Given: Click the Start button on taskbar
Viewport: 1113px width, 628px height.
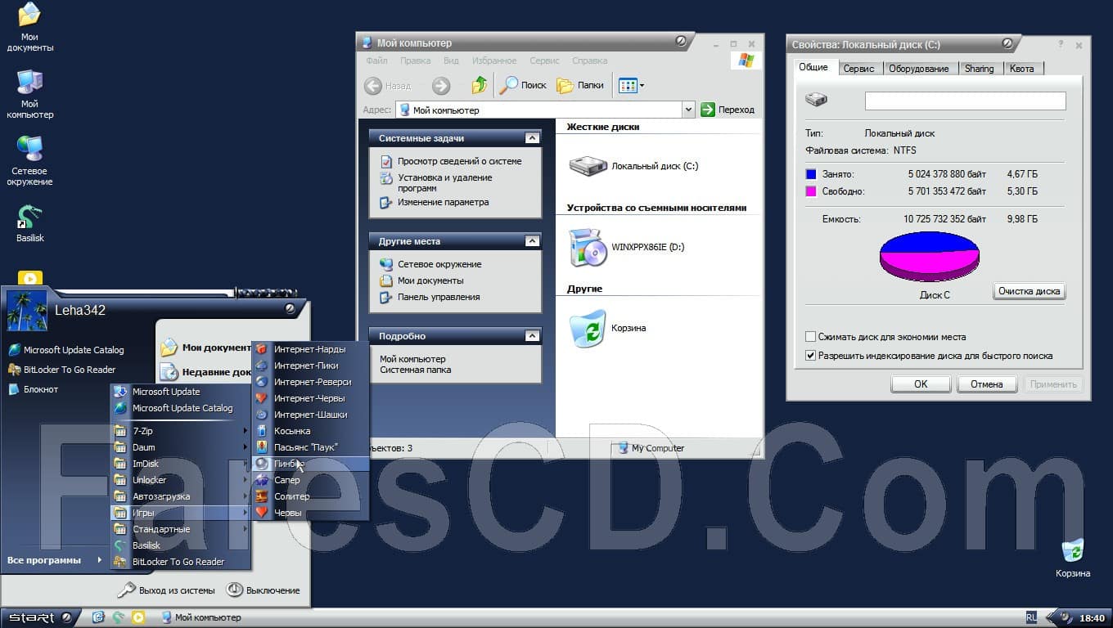Looking at the screenshot, I should click(38, 617).
